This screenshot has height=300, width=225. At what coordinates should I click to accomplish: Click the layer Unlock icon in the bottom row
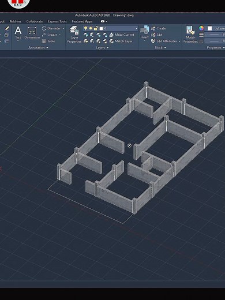105,41
